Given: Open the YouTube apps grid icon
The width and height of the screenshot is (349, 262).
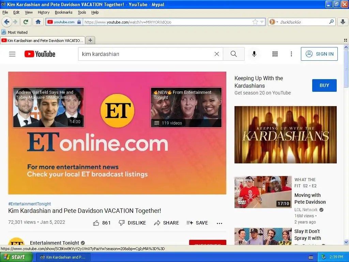Looking at the screenshot, I should (275, 54).
